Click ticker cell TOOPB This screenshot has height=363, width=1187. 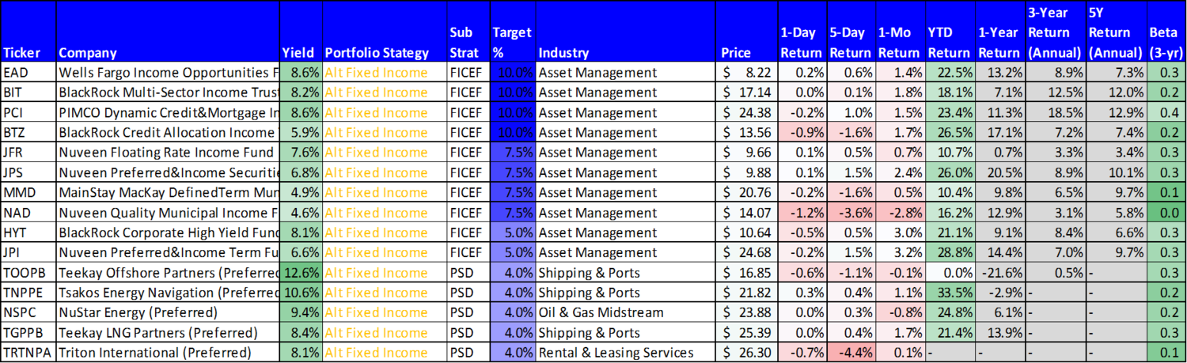[28, 273]
